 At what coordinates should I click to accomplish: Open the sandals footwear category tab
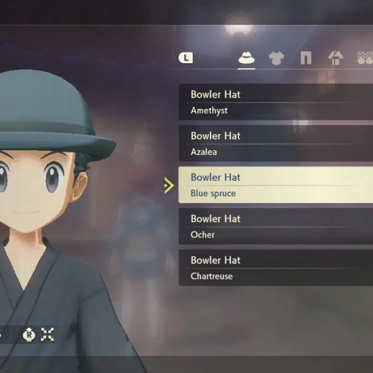pyautogui.click(x=365, y=58)
